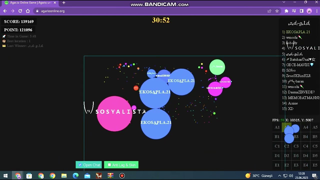The image size is (320, 180).
Task: View site info lock icon
Action: coord(37,11)
